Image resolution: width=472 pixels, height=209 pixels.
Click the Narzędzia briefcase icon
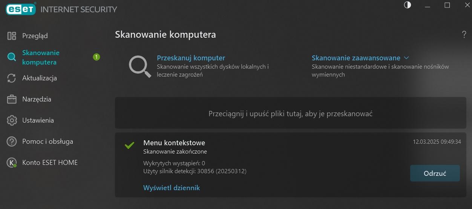click(x=12, y=99)
